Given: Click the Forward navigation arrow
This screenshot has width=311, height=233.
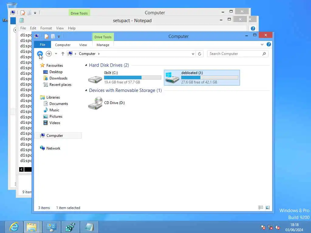Looking at the screenshot, I should click(49, 53).
